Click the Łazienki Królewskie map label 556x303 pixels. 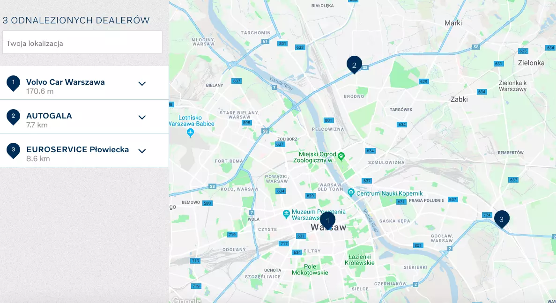pyautogui.click(x=360, y=260)
